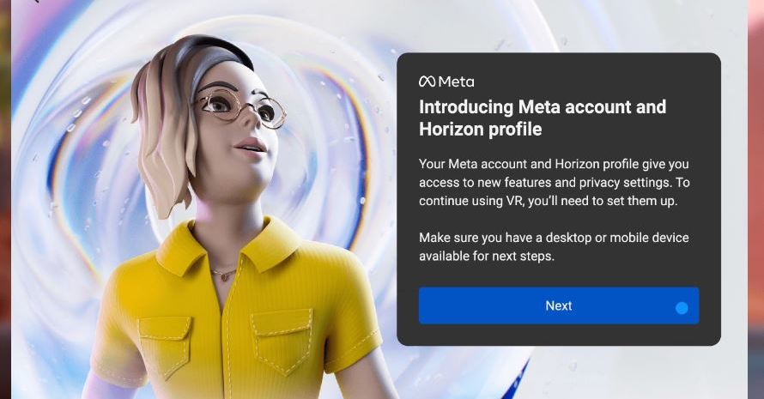
Task: Click the reddish strip at right screen edge
Action: pyautogui.click(x=755, y=199)
